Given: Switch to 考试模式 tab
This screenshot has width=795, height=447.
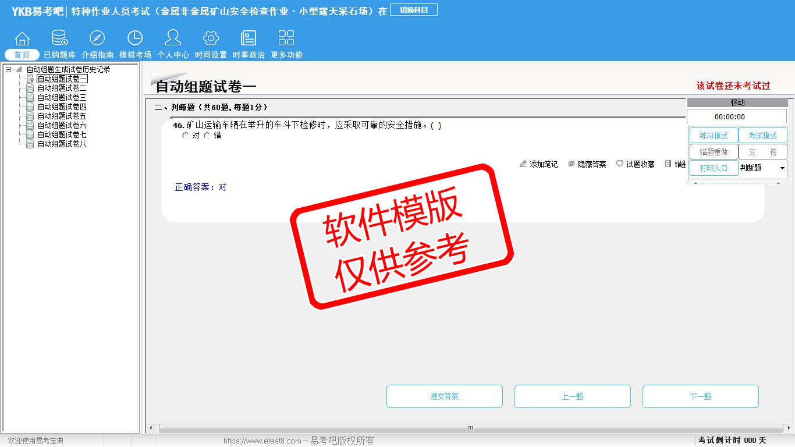Looking at the screenshot, I should [762, 136].
